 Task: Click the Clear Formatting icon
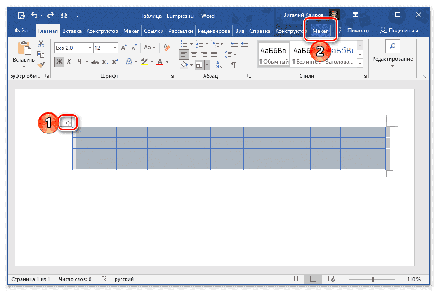coord(166,48)
